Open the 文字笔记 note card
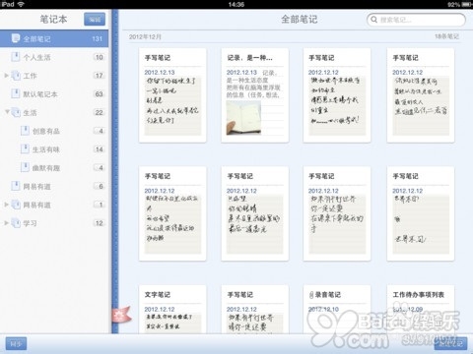The width and height of the screenshot is (473, 354). [172, 310]
